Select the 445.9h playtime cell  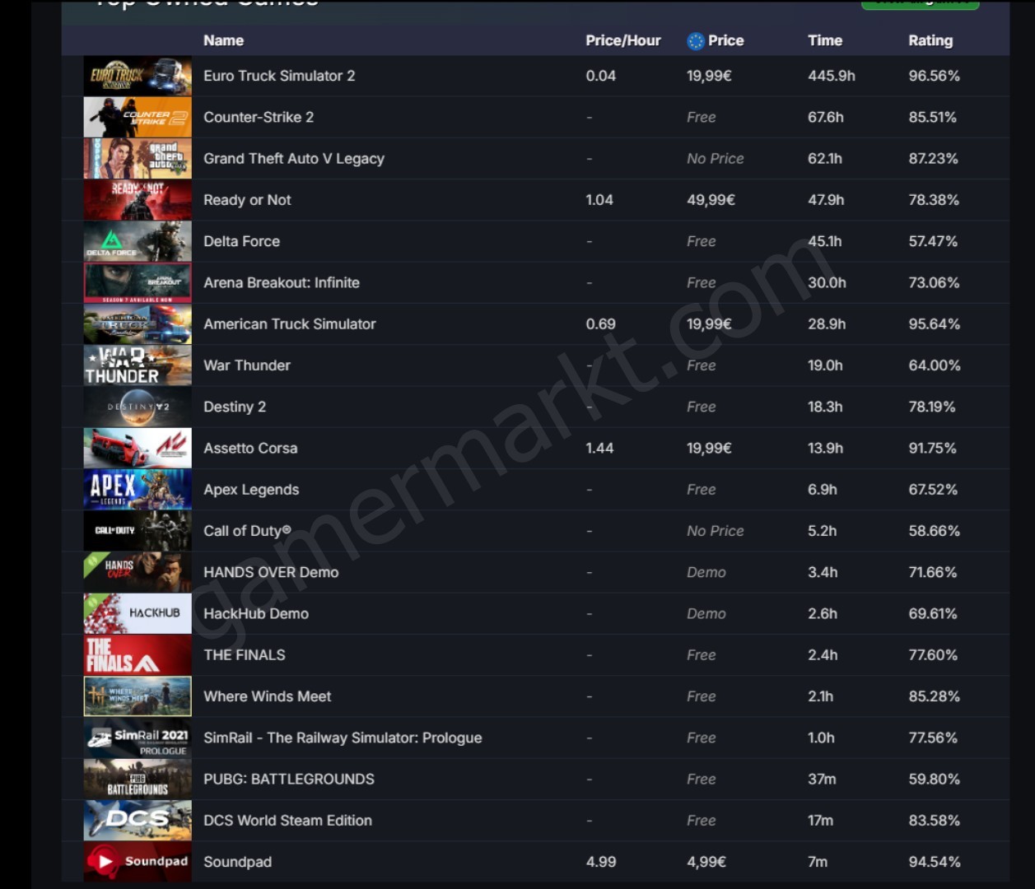click(x=832, y=76)
